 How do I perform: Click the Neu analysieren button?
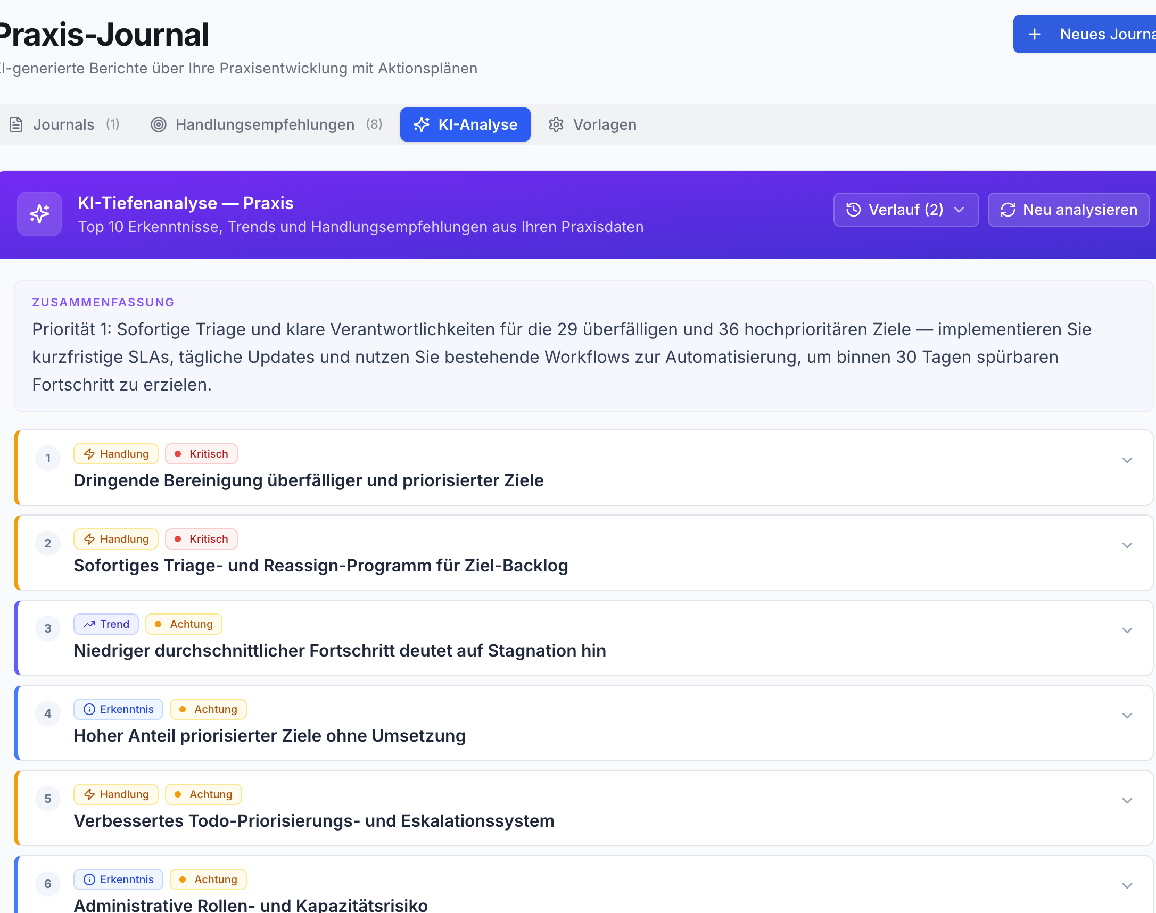[x=1068, y=210]
